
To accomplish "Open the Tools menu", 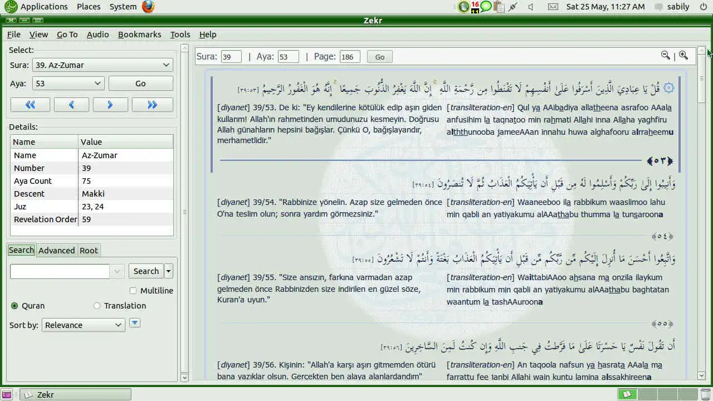I will click(x=180, y=35).
